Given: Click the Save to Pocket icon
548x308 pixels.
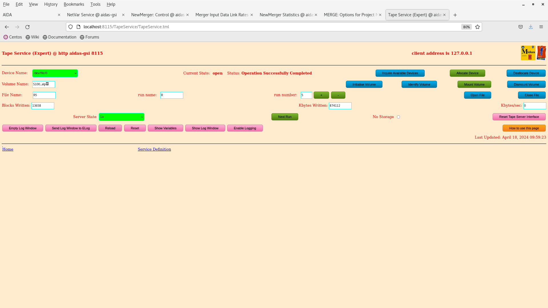Looking at the screenshot, I should pyautogui.click(x=521, y=27).
